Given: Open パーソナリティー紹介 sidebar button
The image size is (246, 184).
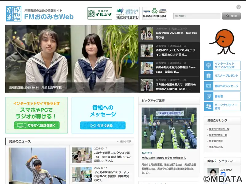Looking at the screenshot, I should point(222,106).
